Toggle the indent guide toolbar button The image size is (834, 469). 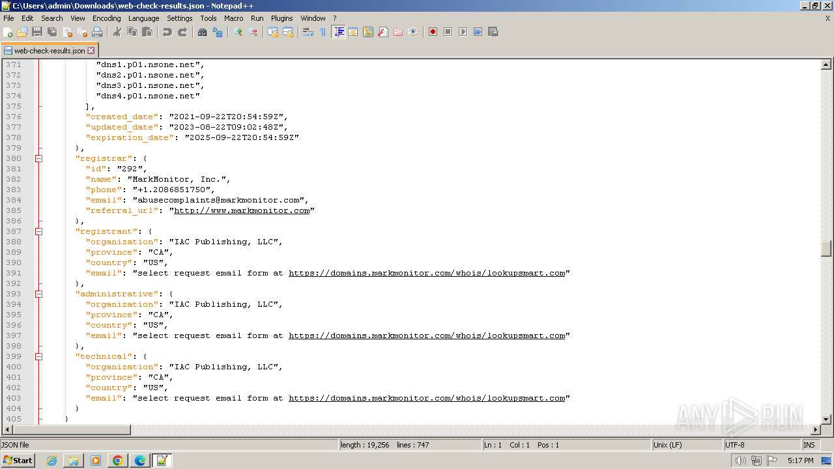338,32
